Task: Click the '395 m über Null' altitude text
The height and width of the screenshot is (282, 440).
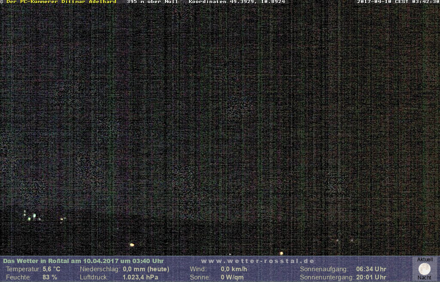Action: click(153, 2)
